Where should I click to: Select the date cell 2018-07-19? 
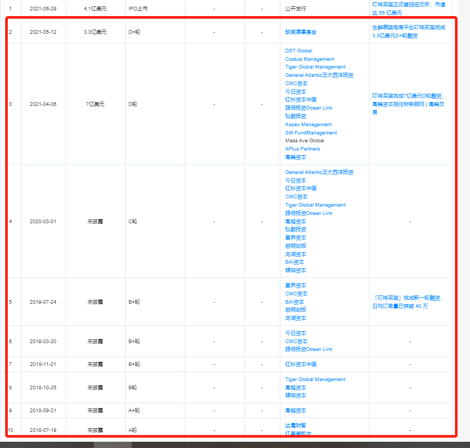click(x=43, y=430)
